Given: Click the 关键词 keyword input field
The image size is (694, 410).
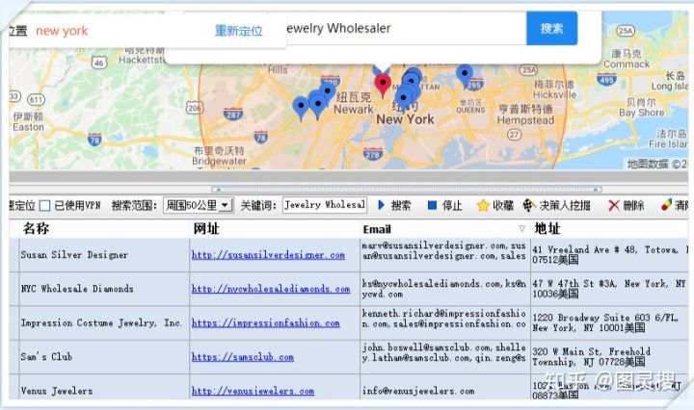Looking at the screenshot, I should click(325, 205).
